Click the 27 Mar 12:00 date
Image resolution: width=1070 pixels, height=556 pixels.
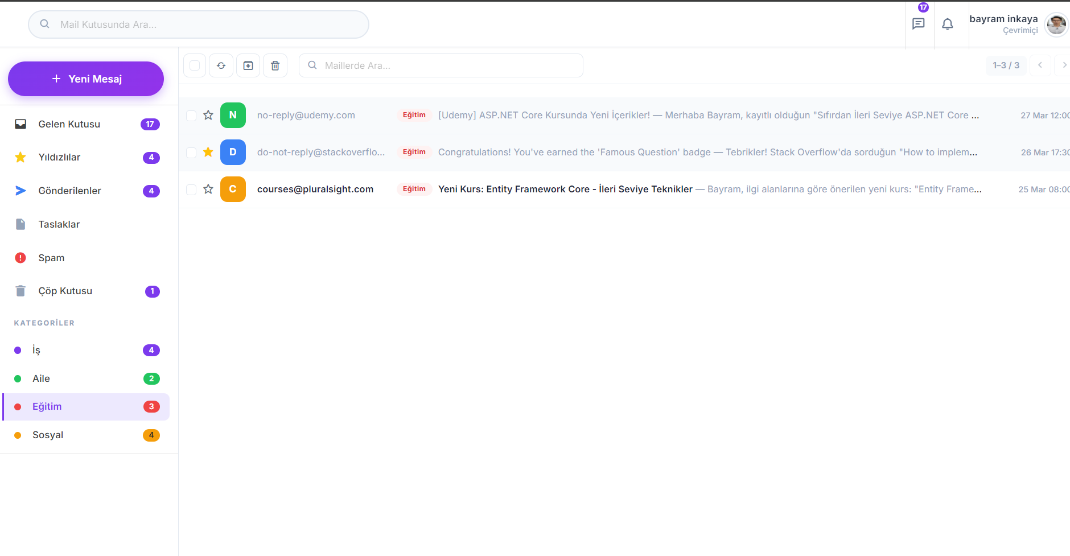coord(1045,116)
